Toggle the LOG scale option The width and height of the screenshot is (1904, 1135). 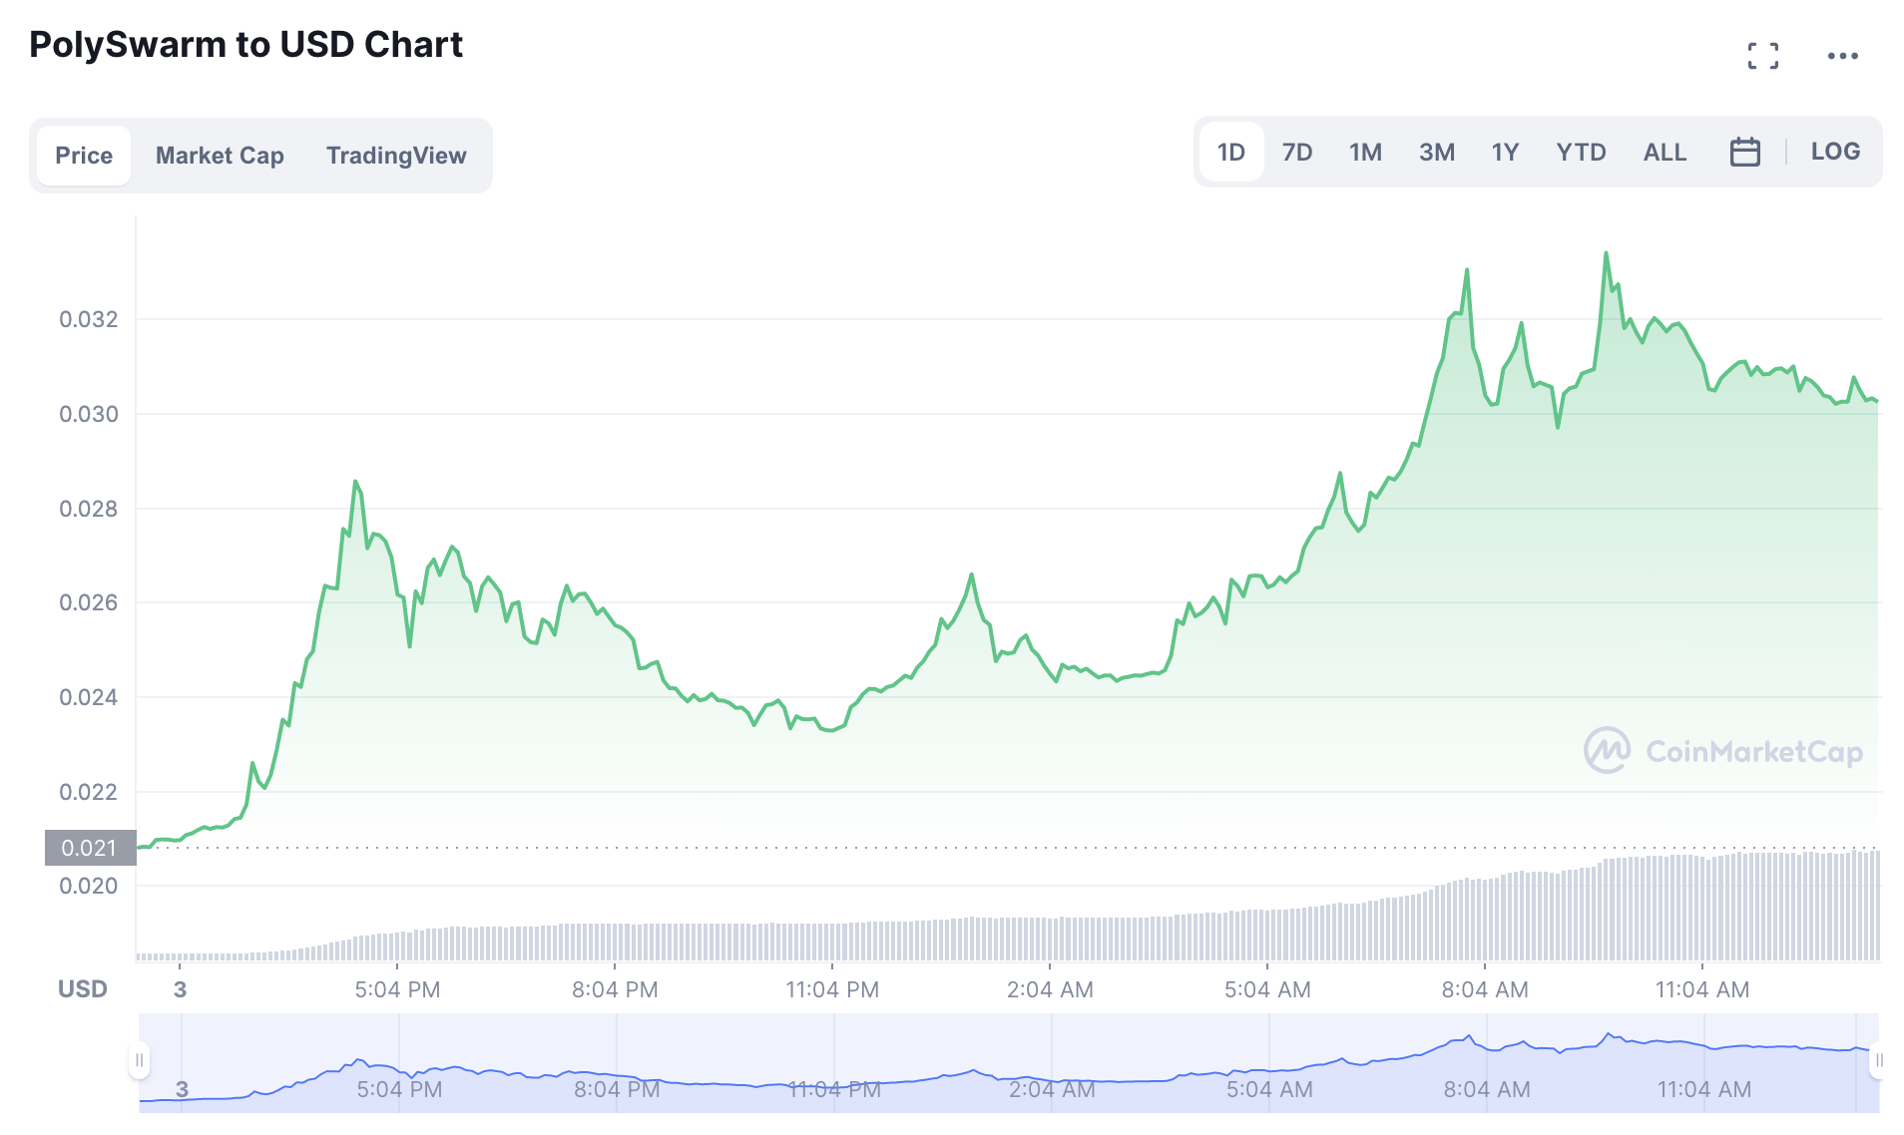point(1835,152)
